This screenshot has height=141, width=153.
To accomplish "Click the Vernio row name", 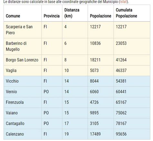I will pyautogui.click(x=11, y=92).
